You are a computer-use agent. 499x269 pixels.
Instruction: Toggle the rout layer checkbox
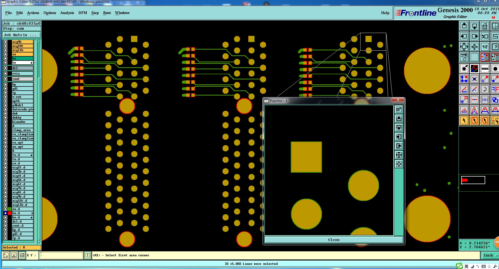coord(5,79)
